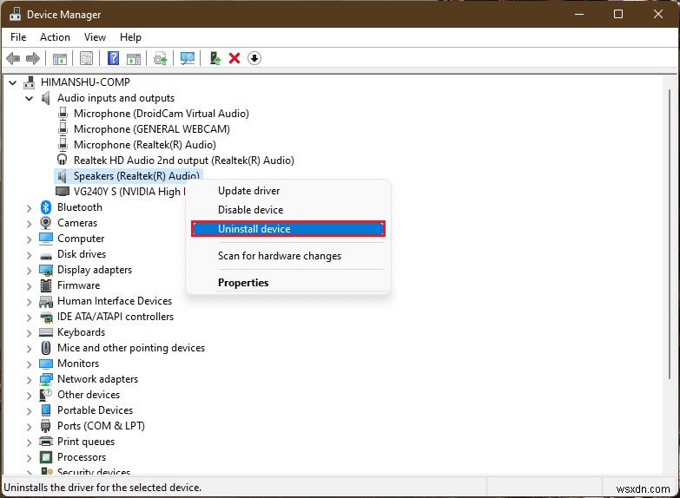The width and height of the screenshot is (680, 498).
Task: Click the Bluetooth category icon
Action: [46, 207]
